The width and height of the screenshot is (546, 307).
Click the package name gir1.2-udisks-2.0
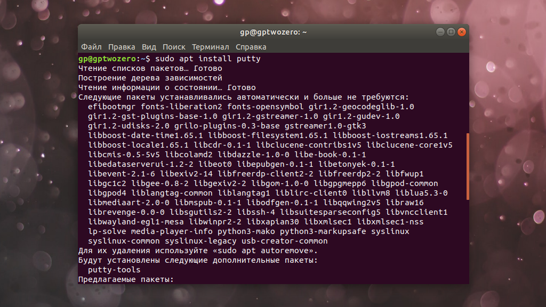(x=129, y=126)
